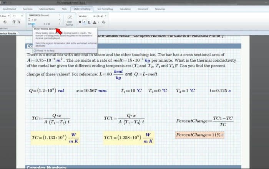The image size is (269, 169).
Task: Click the TC result 1.133·10^5 region
Action: (55, 138)
